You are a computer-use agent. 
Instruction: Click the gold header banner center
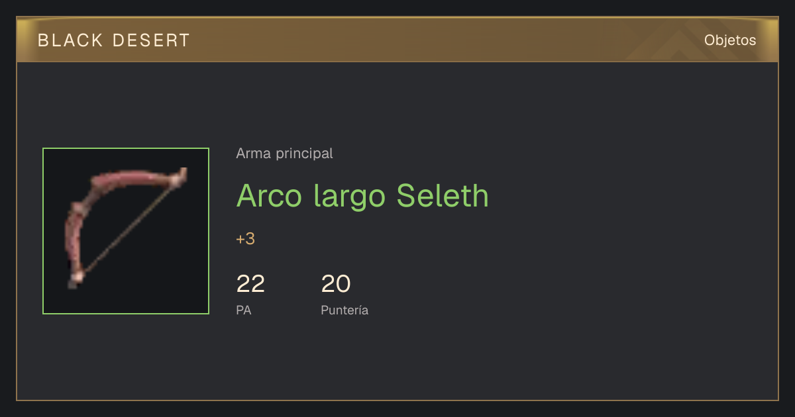coord(397,40)
